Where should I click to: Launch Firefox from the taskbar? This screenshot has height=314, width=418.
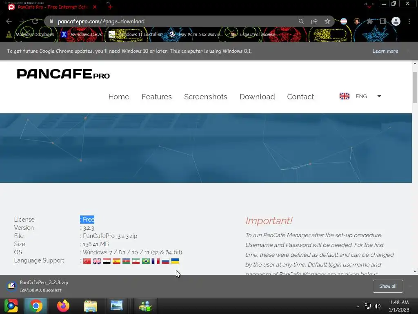click(x=63, y=306)
